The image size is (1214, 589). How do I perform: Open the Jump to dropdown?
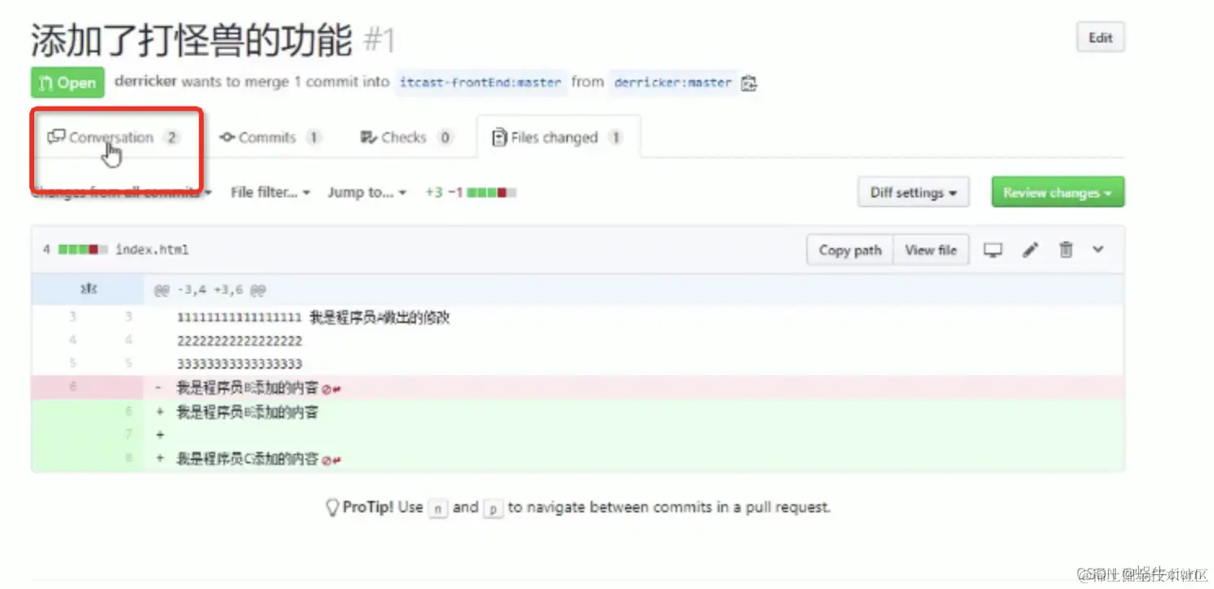point(366,192)
